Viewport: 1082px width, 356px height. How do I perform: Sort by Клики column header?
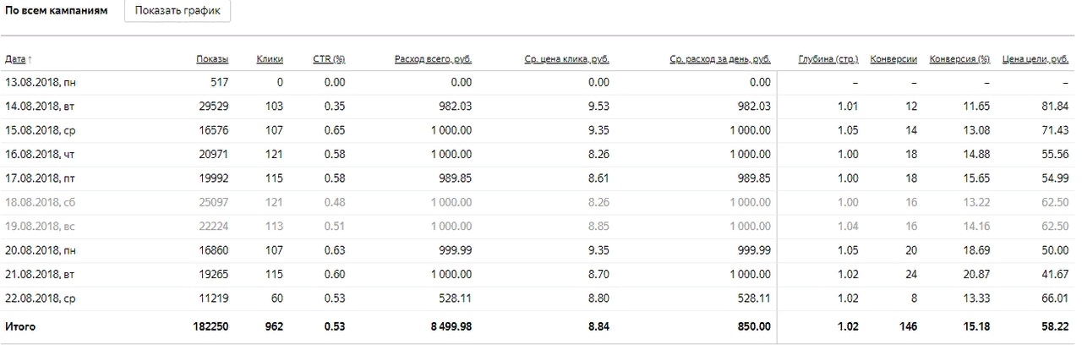(270, 59)
